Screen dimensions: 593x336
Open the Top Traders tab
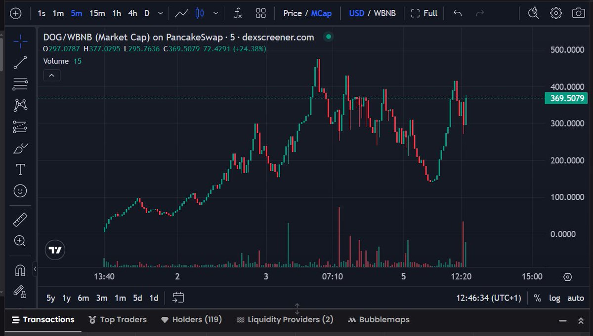[x=118, y=320]
